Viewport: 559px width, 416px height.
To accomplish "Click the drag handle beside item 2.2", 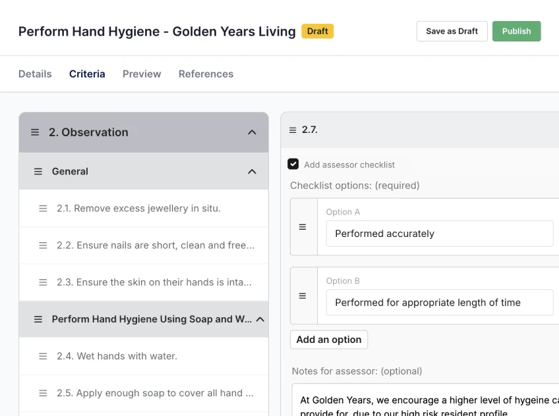I will [42, 245].
